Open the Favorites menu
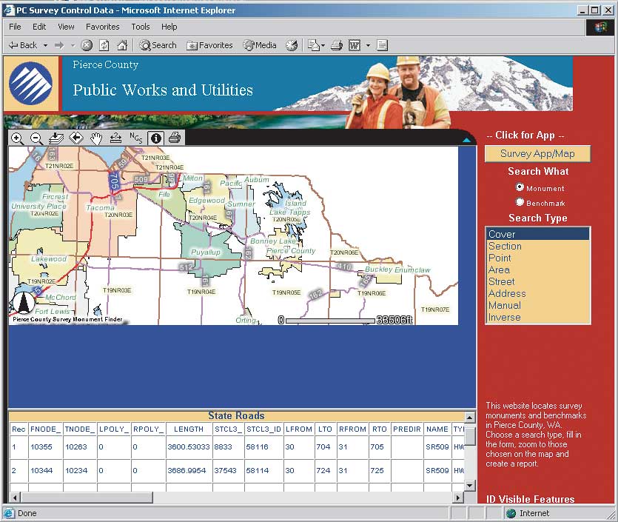Image resolution: width=618 pixels, height=522 pixels. [102, 27]
